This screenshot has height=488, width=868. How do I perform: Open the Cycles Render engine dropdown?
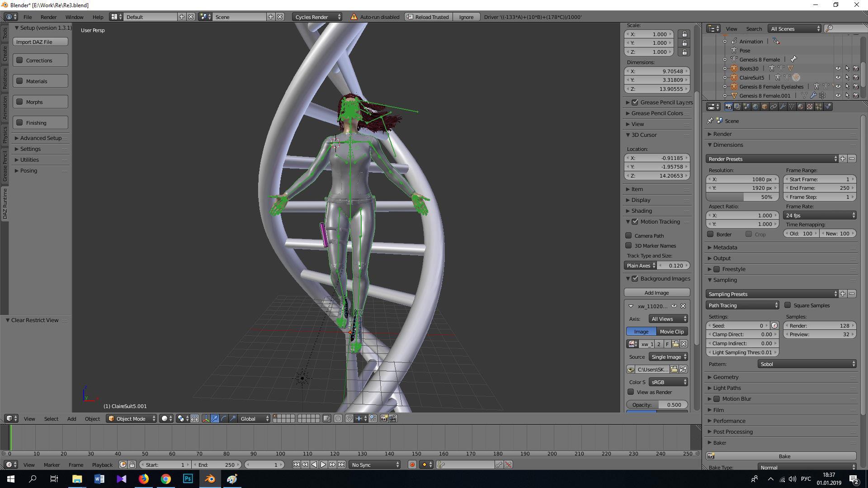[317, 17]
